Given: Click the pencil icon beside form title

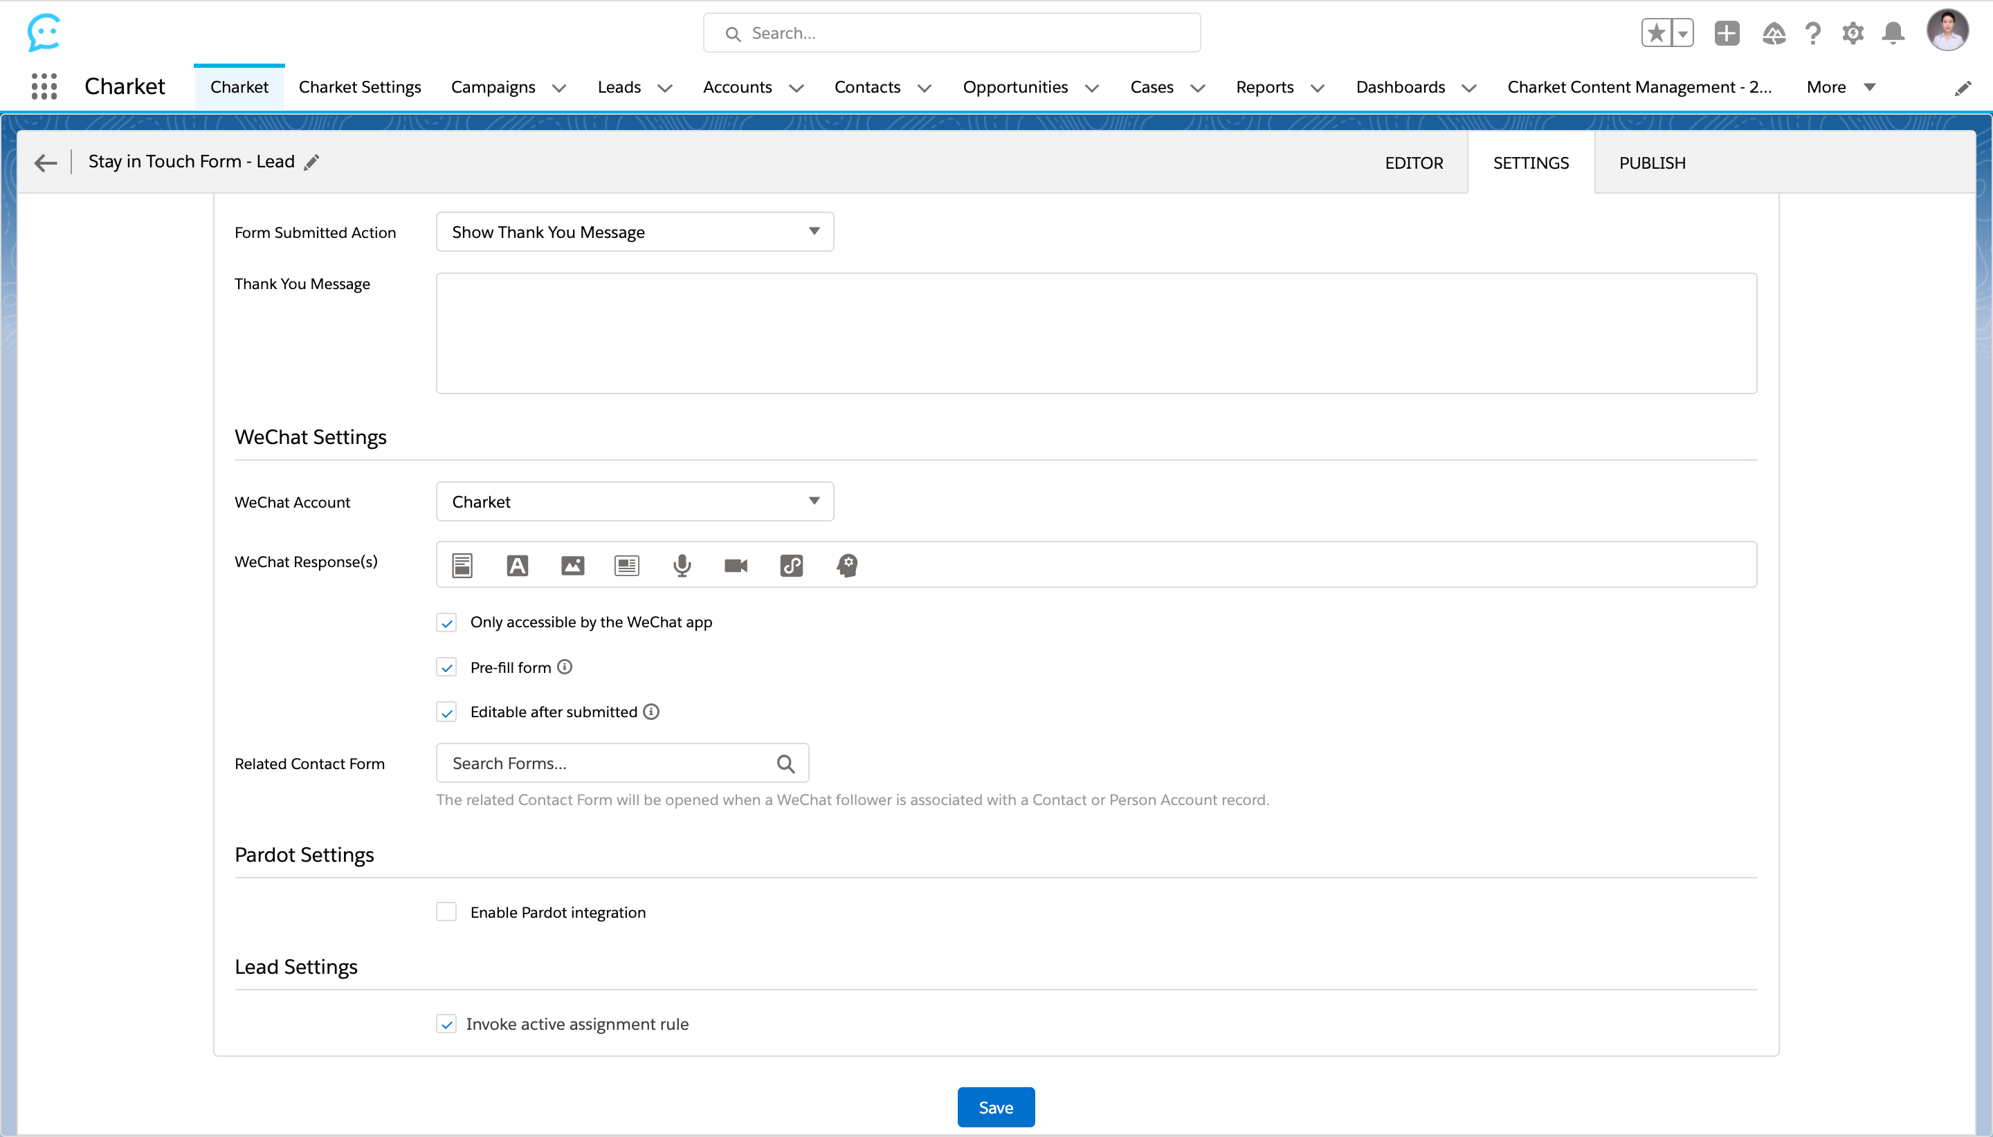Looking at the screenshot, I should 311,163.
